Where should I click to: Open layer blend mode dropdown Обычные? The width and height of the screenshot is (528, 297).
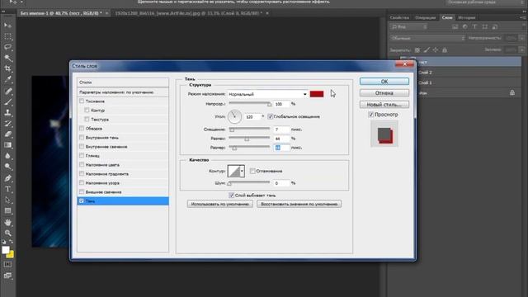point(428,38)
